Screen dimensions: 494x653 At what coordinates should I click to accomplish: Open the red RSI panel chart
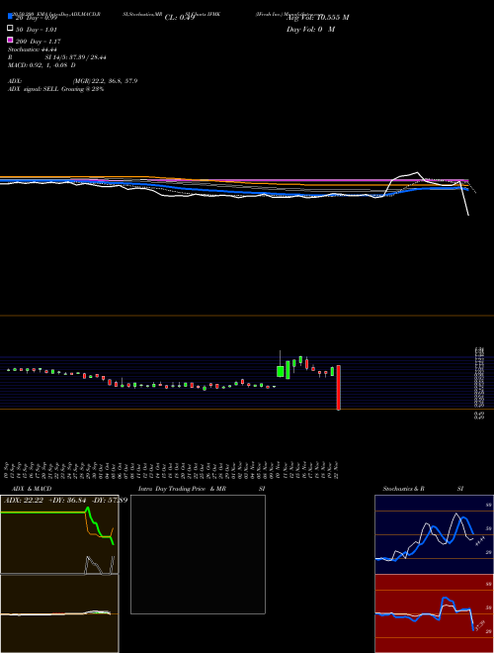point(434,613)
